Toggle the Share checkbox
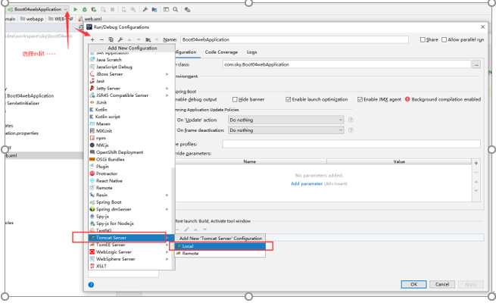Viewport: 496px width, 306px height. (423, 39)
